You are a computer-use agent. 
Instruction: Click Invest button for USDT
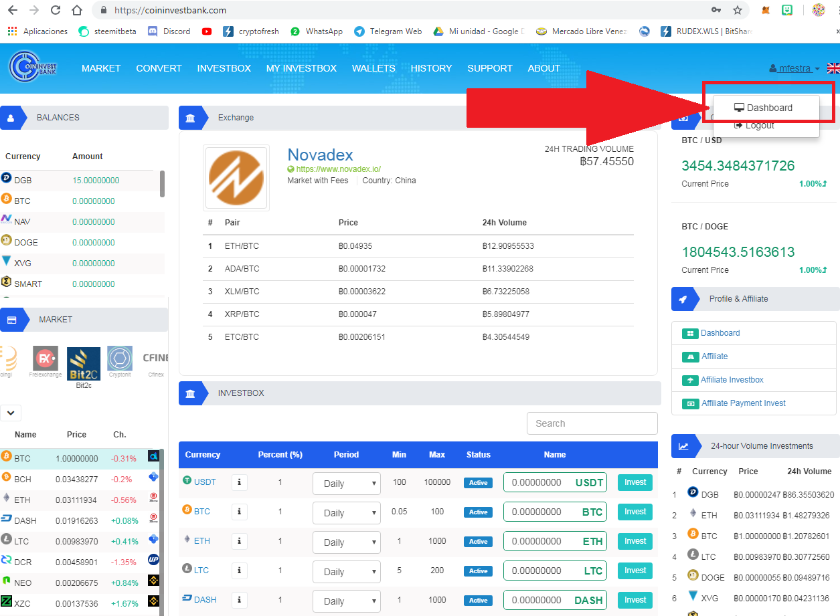[x=635, y=482]
